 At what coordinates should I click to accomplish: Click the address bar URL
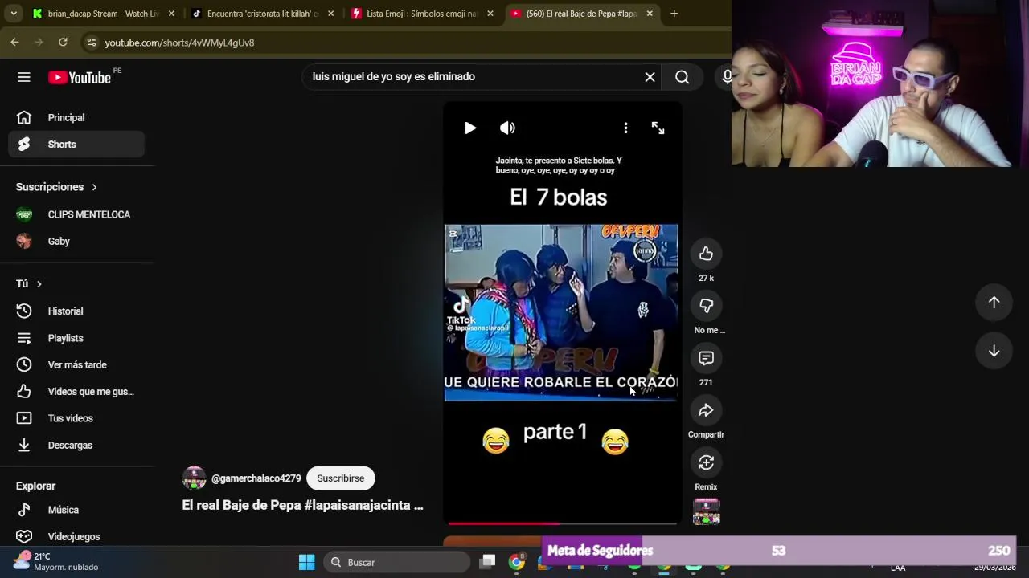179,43
